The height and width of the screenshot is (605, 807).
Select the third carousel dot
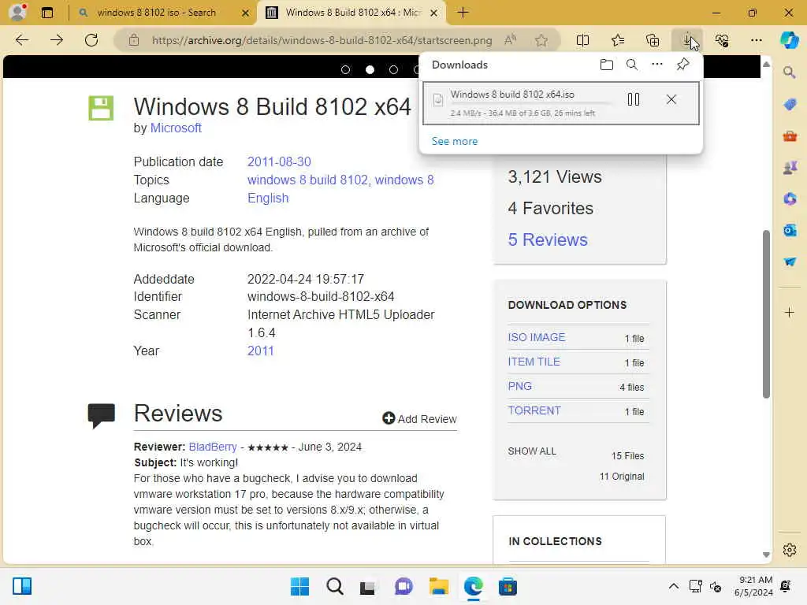[393, 70]
